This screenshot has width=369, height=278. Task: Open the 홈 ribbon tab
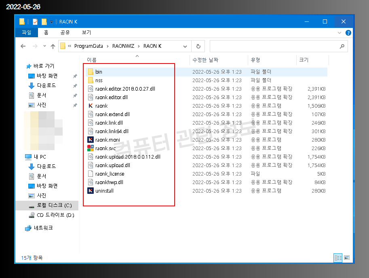coord(46,32)
